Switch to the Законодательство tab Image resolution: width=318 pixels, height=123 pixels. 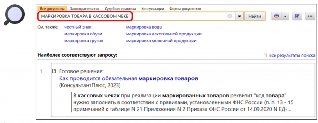[85, 9]
